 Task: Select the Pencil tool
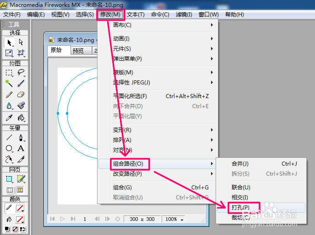[9, 94]
